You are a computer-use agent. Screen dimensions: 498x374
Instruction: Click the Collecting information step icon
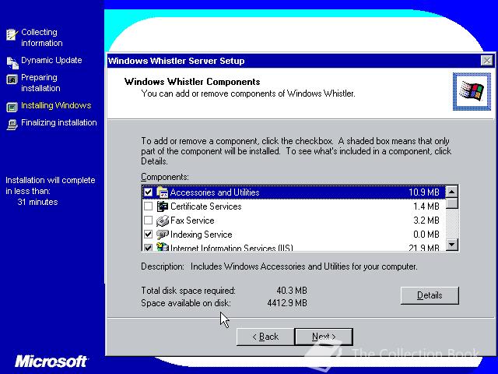point(12,34)
